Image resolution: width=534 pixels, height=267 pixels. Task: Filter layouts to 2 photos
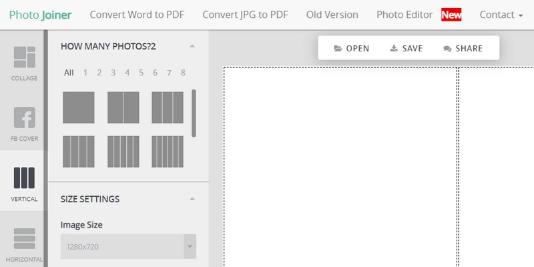tap(99, 73)
